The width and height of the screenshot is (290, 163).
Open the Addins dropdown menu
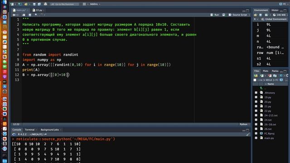click(x=95, y=4)
